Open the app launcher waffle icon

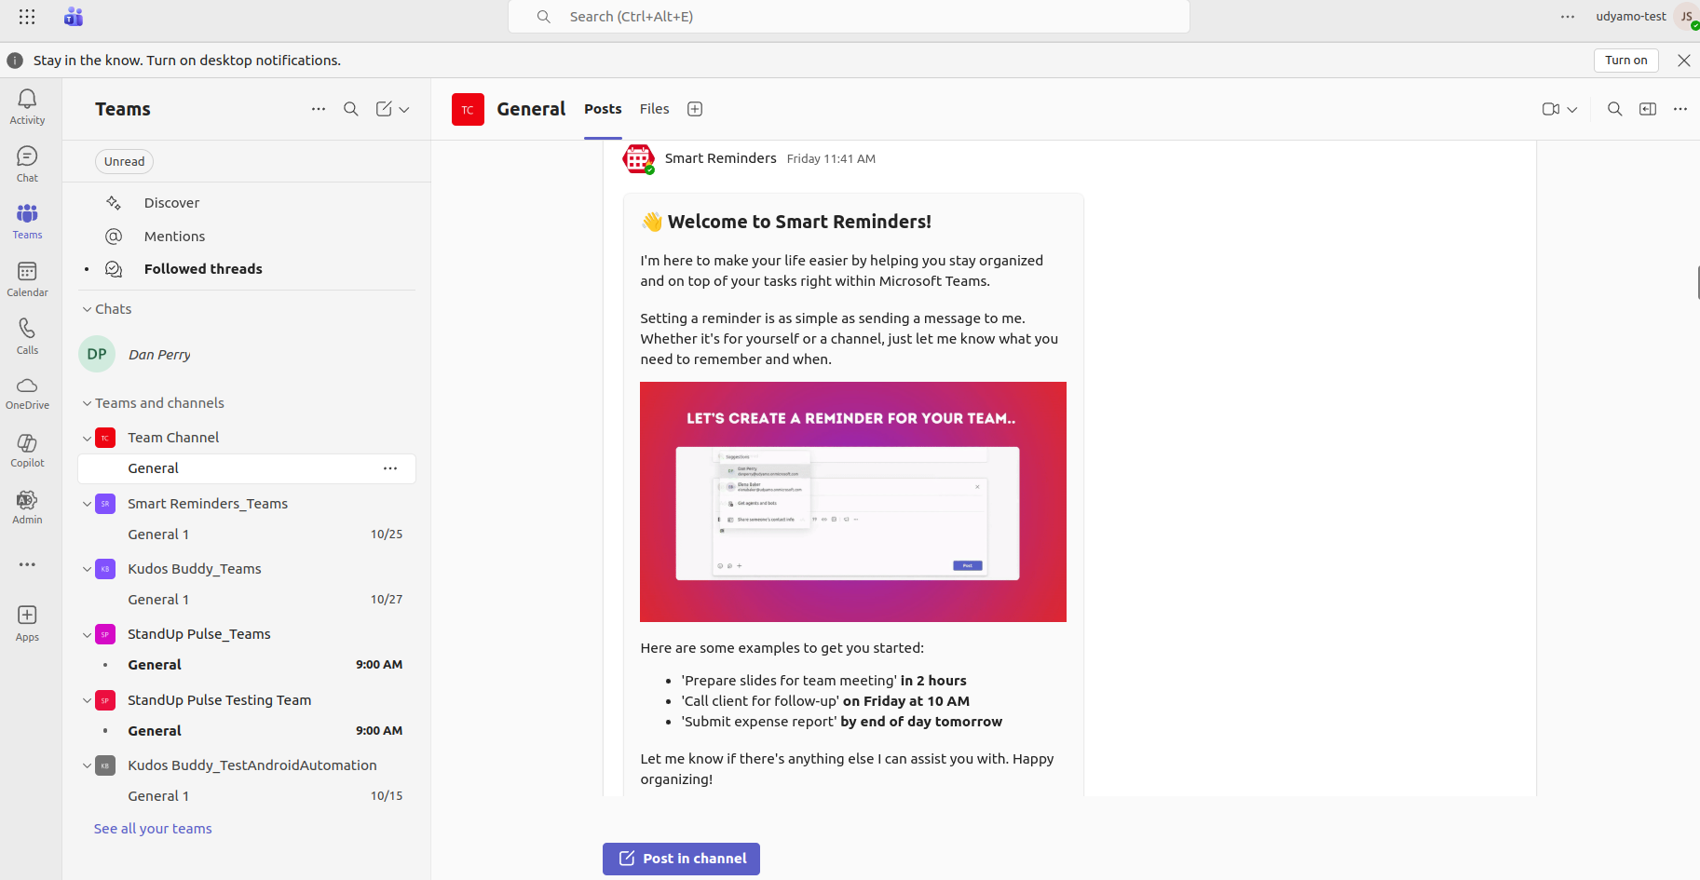click(27, 17)
